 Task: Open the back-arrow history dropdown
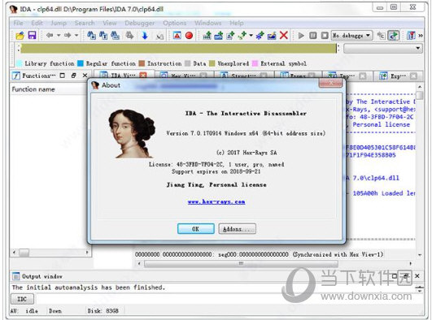click(59, 36)
